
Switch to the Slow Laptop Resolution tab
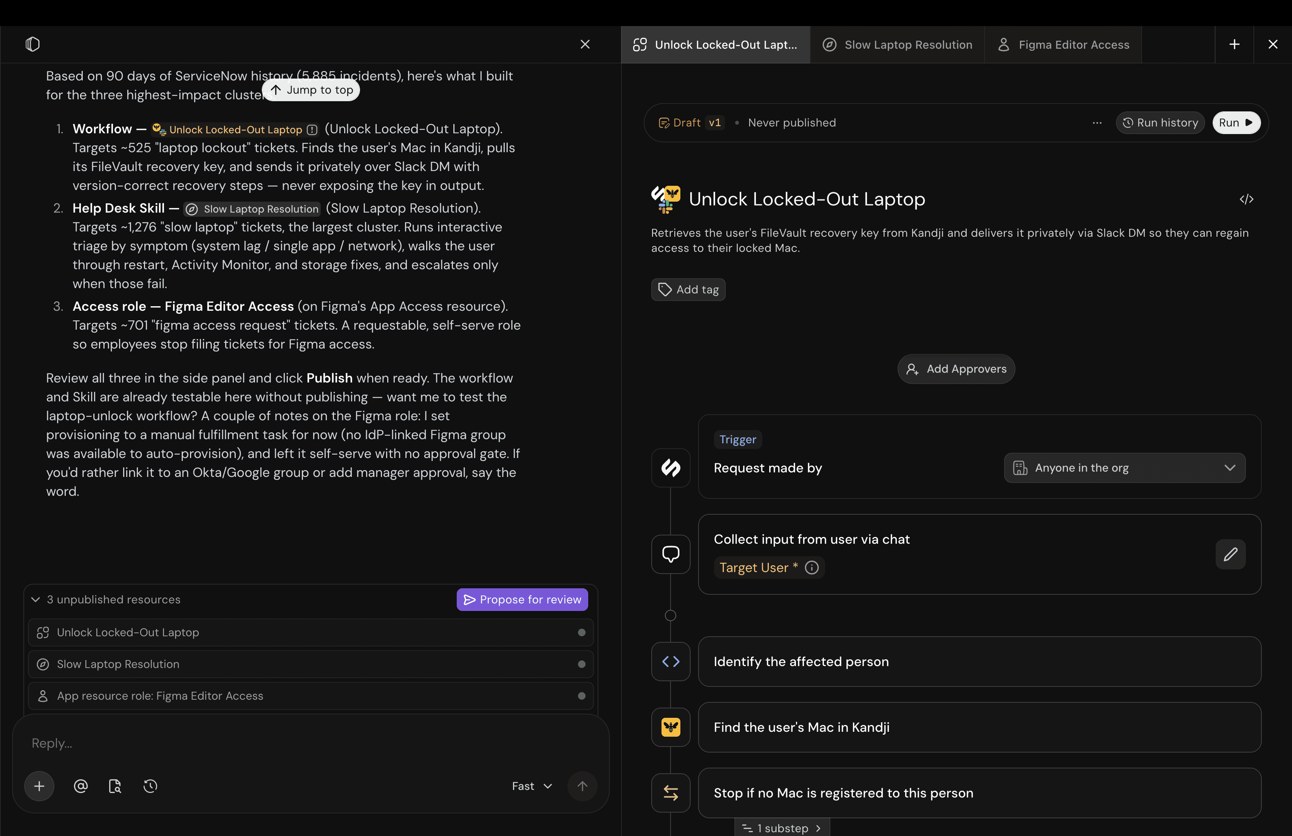[x=897, y=45]
